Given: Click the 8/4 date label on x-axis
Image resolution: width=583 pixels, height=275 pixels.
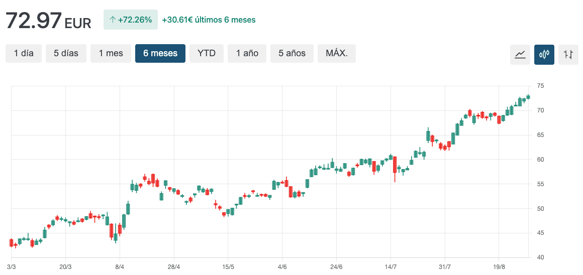Looking at the screenshot, I should [x=120, y=266].
